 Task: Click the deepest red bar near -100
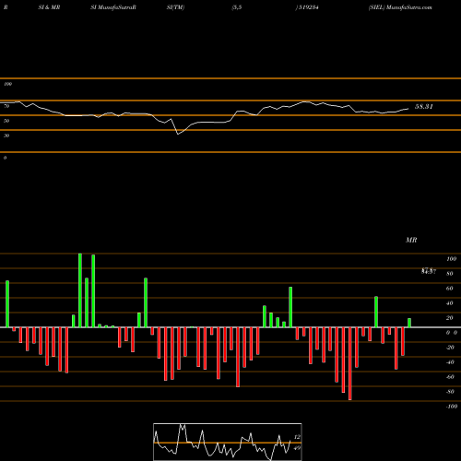pyautogui.click(x=350, y=363)
